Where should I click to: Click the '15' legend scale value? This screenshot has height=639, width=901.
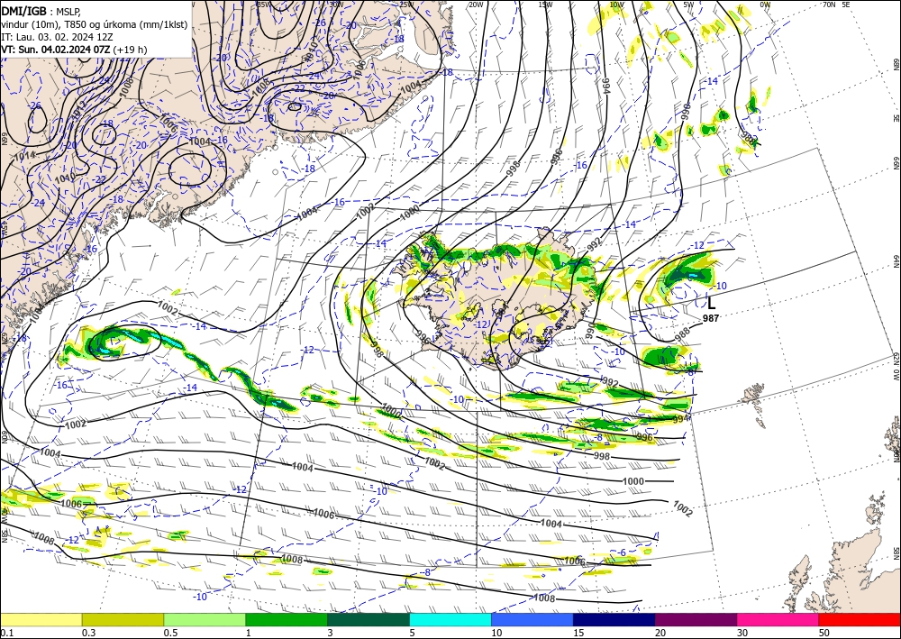click(578, 633)
